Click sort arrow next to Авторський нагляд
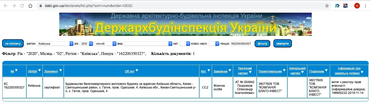371x105 pixels. point(302,72)
